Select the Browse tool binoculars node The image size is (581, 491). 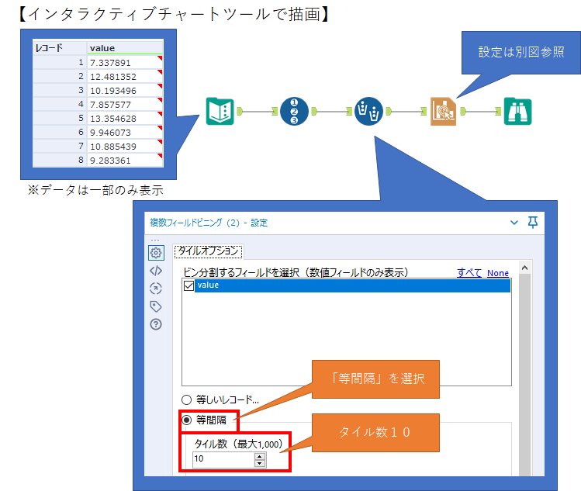[x=517, y=111]
